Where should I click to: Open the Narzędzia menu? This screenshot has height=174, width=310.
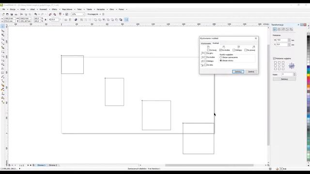(x=101, y=9)
